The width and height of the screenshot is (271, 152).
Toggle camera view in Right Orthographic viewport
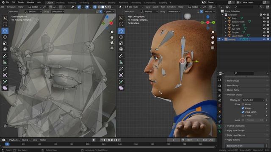213,43
